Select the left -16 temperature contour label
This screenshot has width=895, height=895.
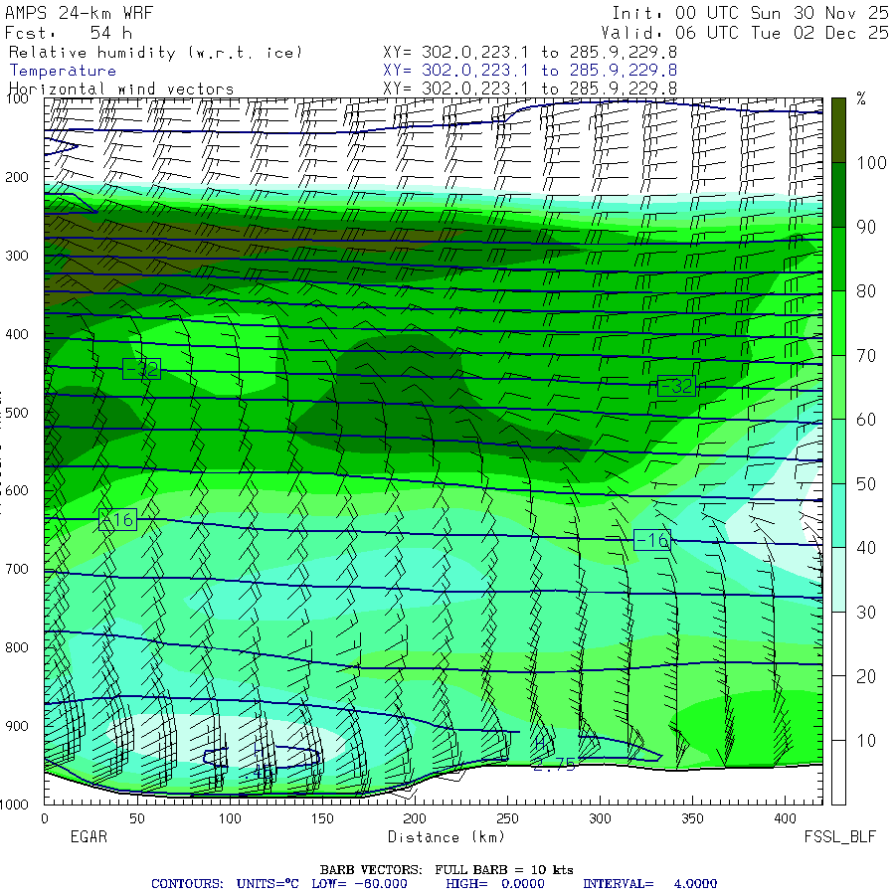pyautogui.click(x=117, y=519)
